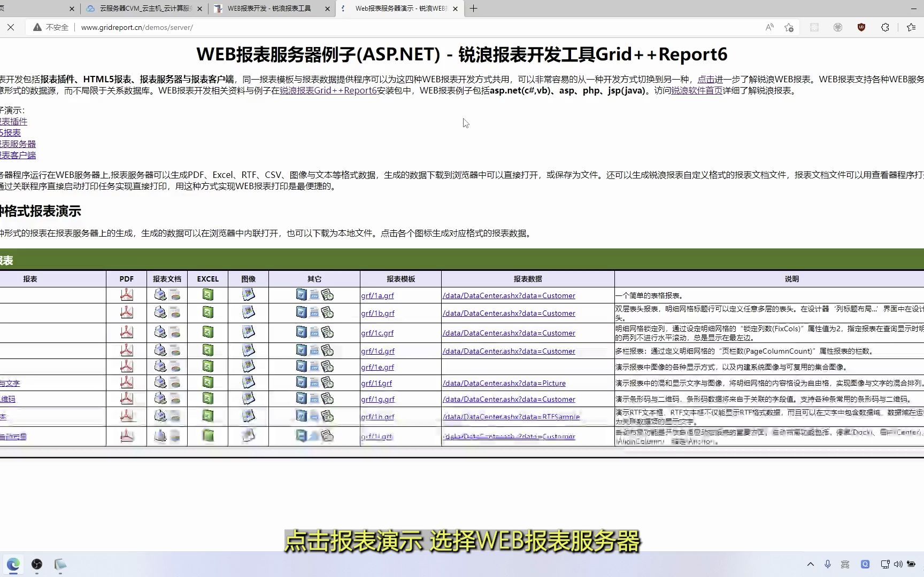Open PDF icon in grf/1a.grf row

(x=127, y=295)
